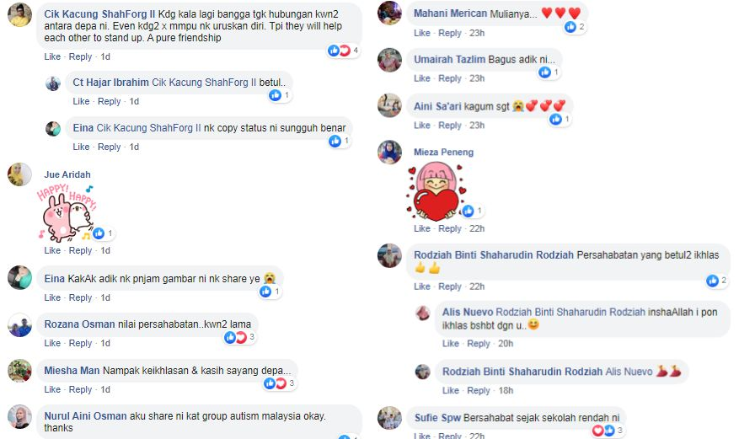Open Mieza Peneng's heart sticker

point(435,190)
